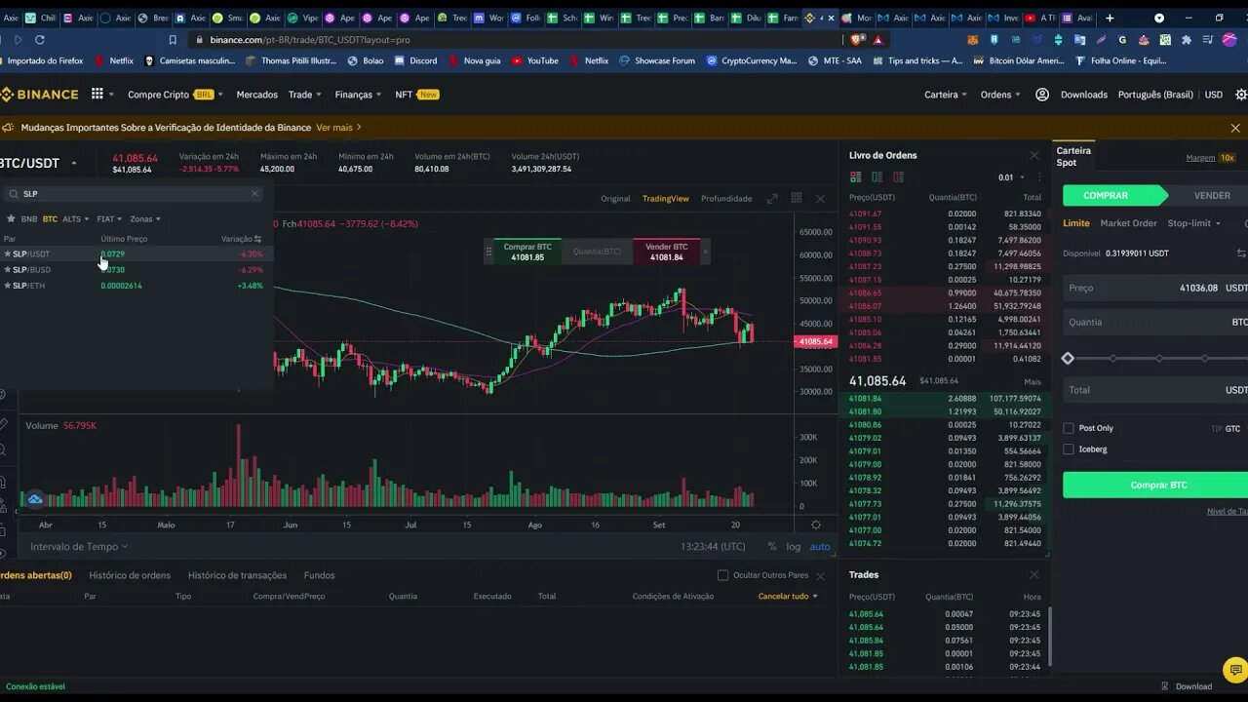Close the Livro de Ordens panel
This screenshot has width=1248, height=702.
[1034, 155]
